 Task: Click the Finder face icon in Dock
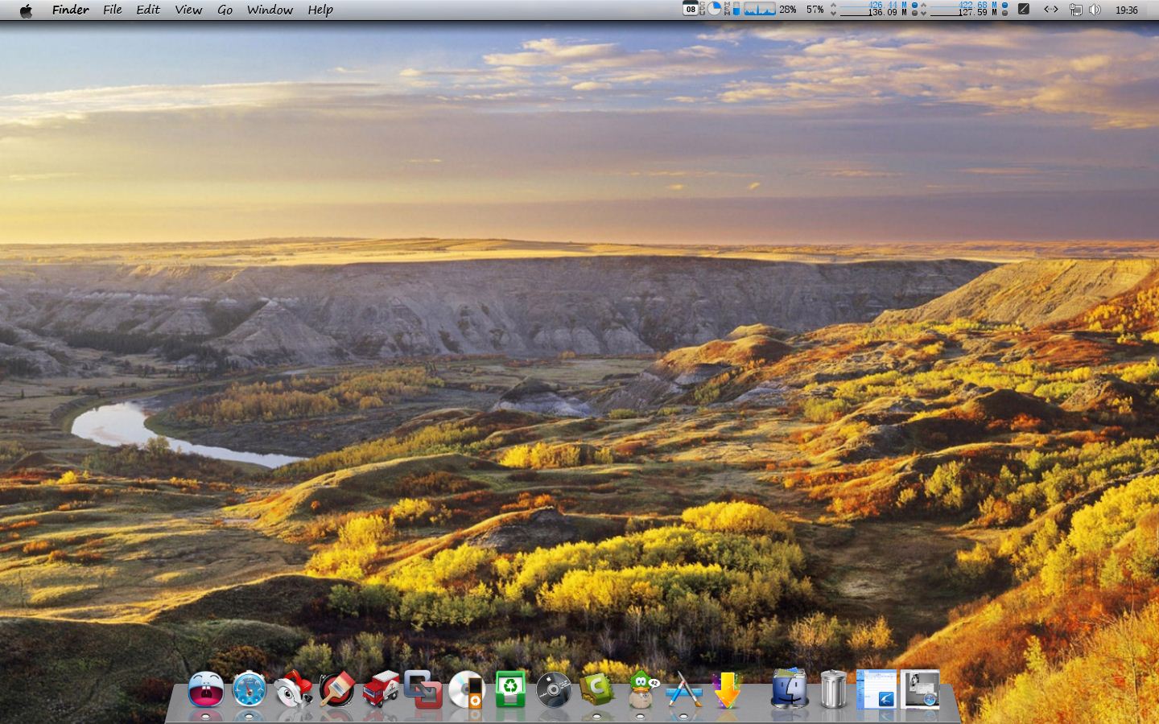[x=790, y=688]
